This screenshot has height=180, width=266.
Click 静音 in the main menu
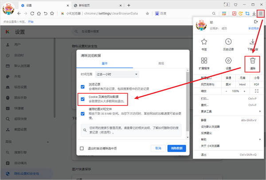pyautogui.click(x=228, y=120)
